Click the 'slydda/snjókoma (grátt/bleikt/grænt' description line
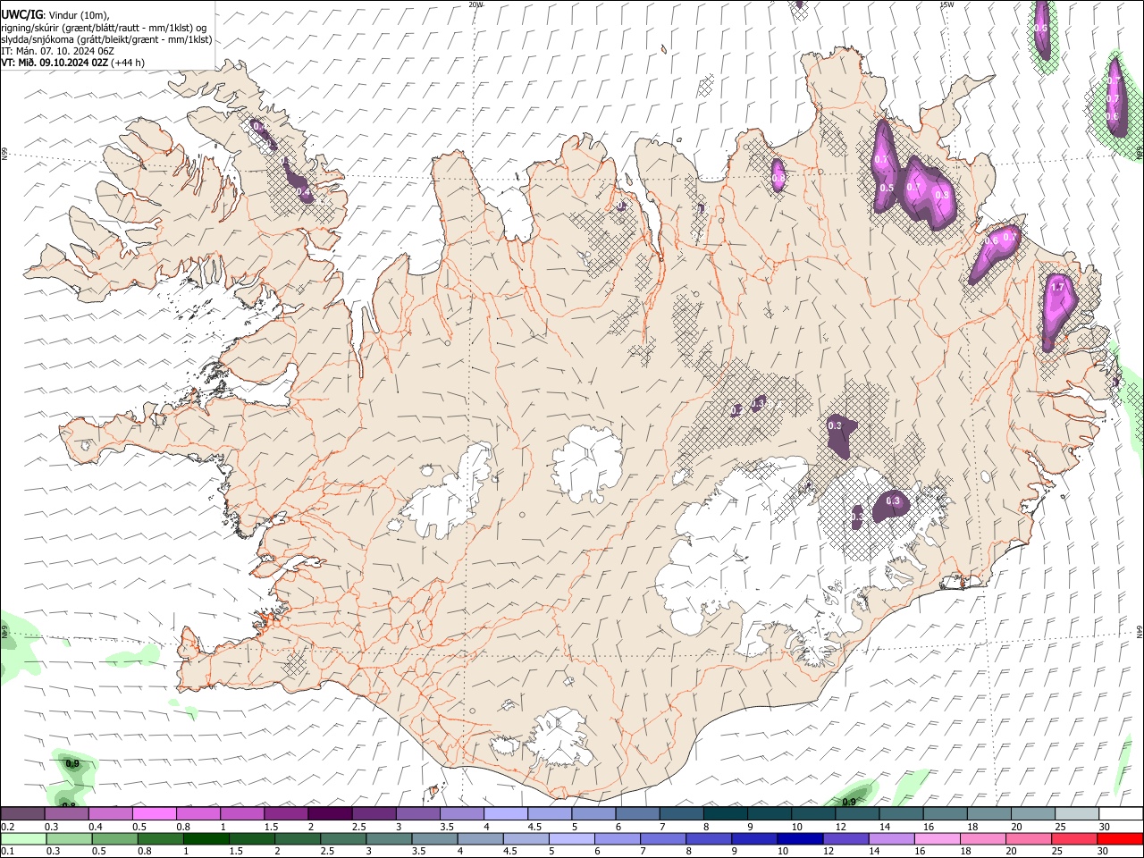 click(106, 39)
